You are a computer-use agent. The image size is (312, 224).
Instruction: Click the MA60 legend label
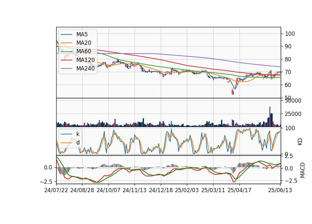tap(84, 51)
